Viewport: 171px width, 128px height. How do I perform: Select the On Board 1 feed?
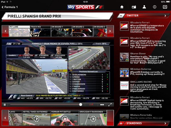click(x=62, y=31)
